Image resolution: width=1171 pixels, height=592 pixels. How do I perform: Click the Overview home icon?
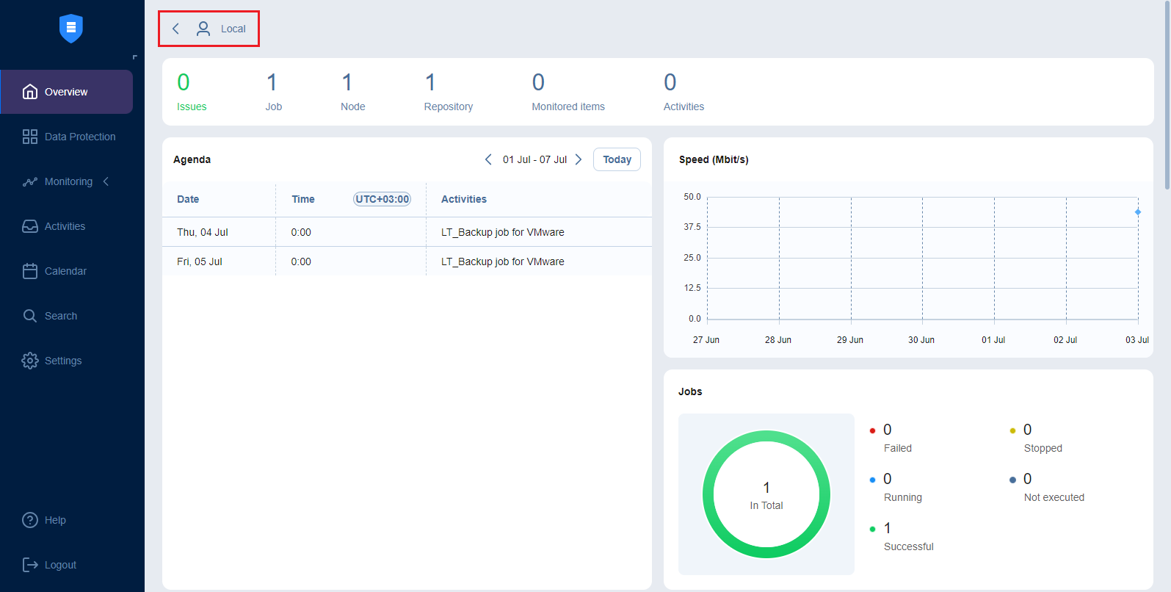click(x=30, y=92)
